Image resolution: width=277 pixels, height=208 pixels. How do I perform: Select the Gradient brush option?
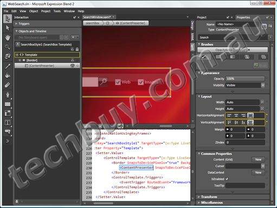click(x=233, y=57)
